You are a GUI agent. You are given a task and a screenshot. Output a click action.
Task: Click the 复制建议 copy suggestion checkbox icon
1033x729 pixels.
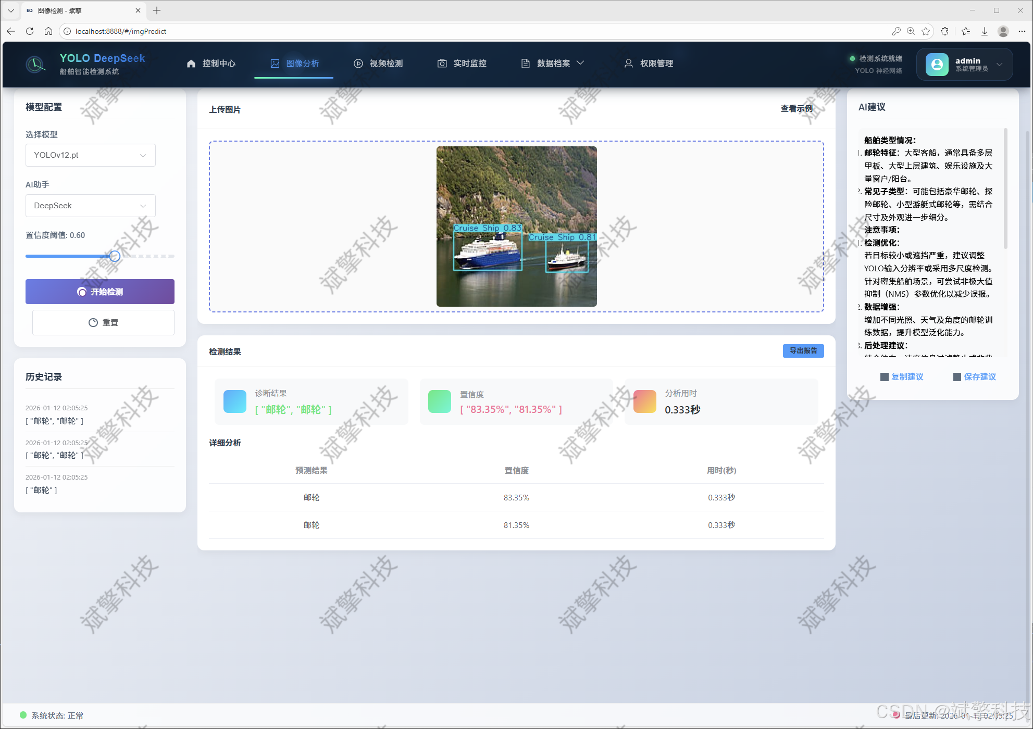coord(884,377)
